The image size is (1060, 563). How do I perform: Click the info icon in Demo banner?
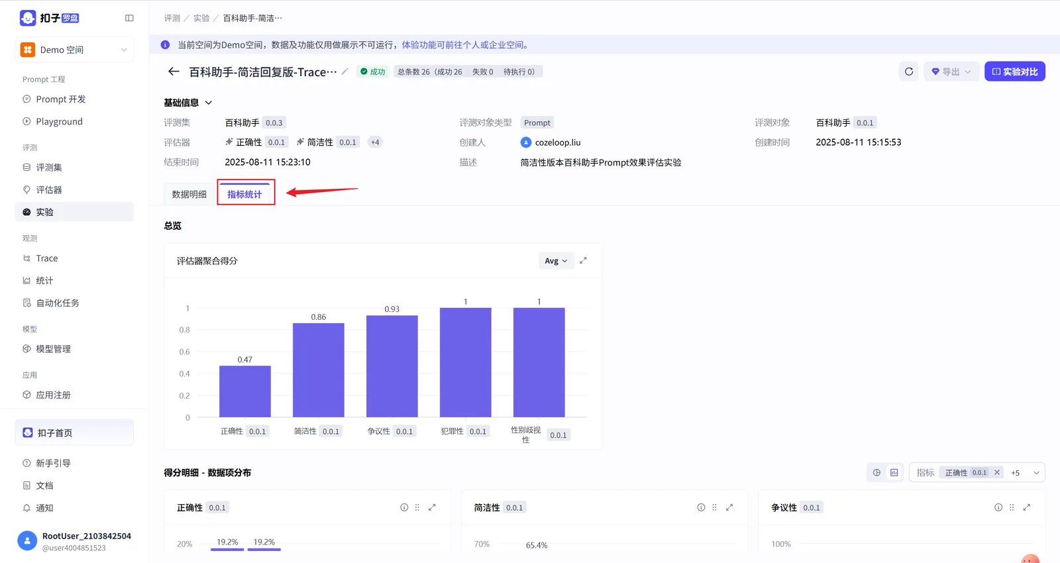point(166,45)
